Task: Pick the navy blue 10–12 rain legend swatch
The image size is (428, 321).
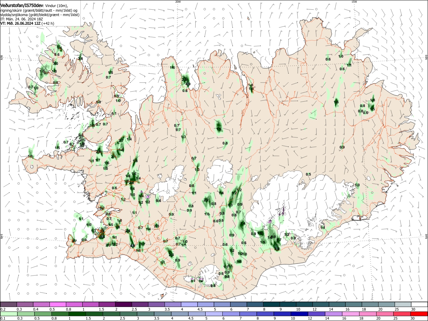Action: (x=299, y=314)
